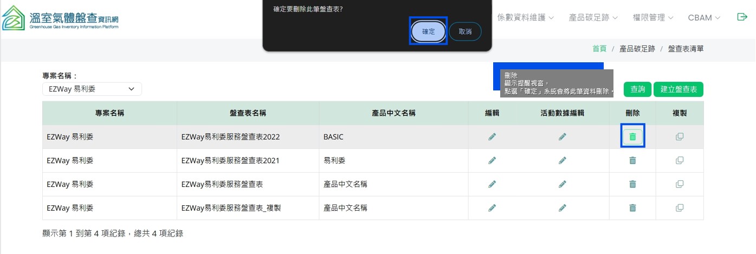The image size is (756, 254).
Task: Copy the EZWay易利委服務盤查表2022 inventory table
Action: point(680,137)
